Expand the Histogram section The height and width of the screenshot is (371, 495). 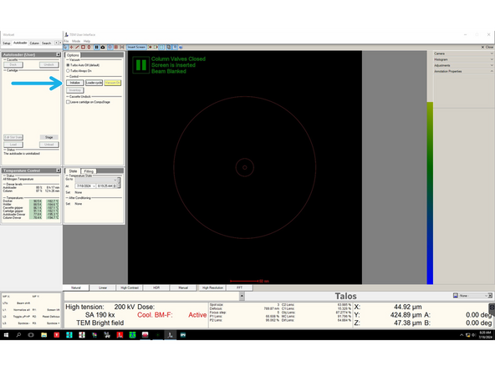(463, 59)
